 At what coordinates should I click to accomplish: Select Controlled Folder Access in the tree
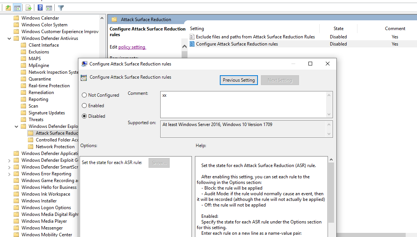57,140
